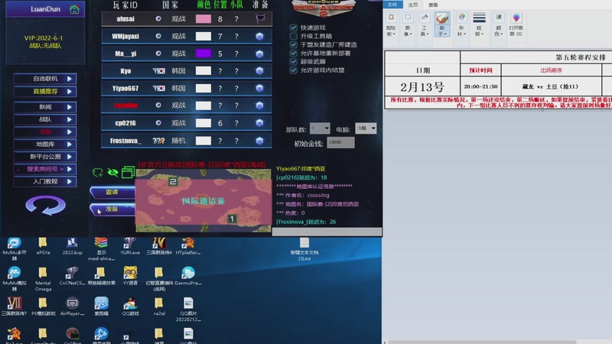
Task: Click the ready cube icon in WMjayaxi's row
Action: click(259, 36)
